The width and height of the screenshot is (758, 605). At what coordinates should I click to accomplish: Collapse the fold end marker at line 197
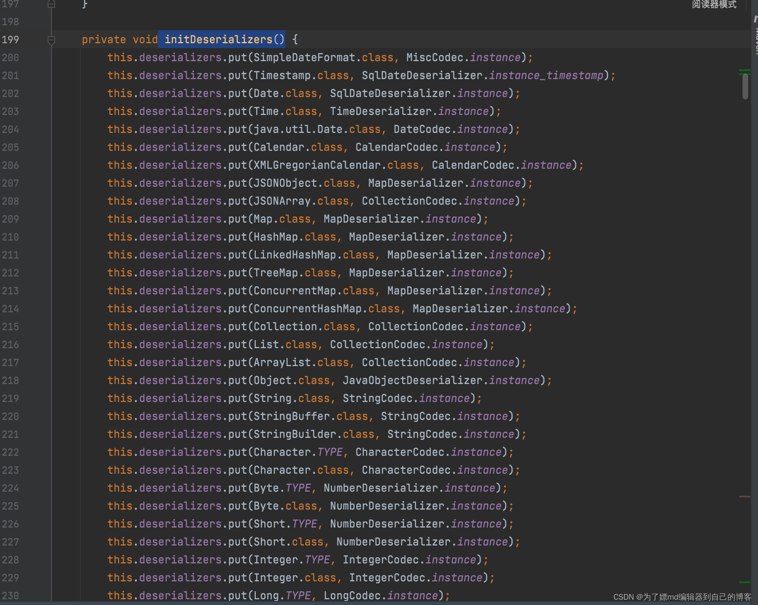pyautogui.click(x=51, y=4)
